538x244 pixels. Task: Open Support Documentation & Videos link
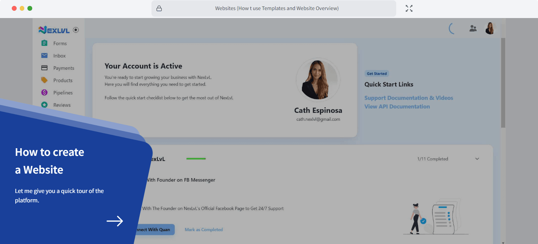coord(409,98)
